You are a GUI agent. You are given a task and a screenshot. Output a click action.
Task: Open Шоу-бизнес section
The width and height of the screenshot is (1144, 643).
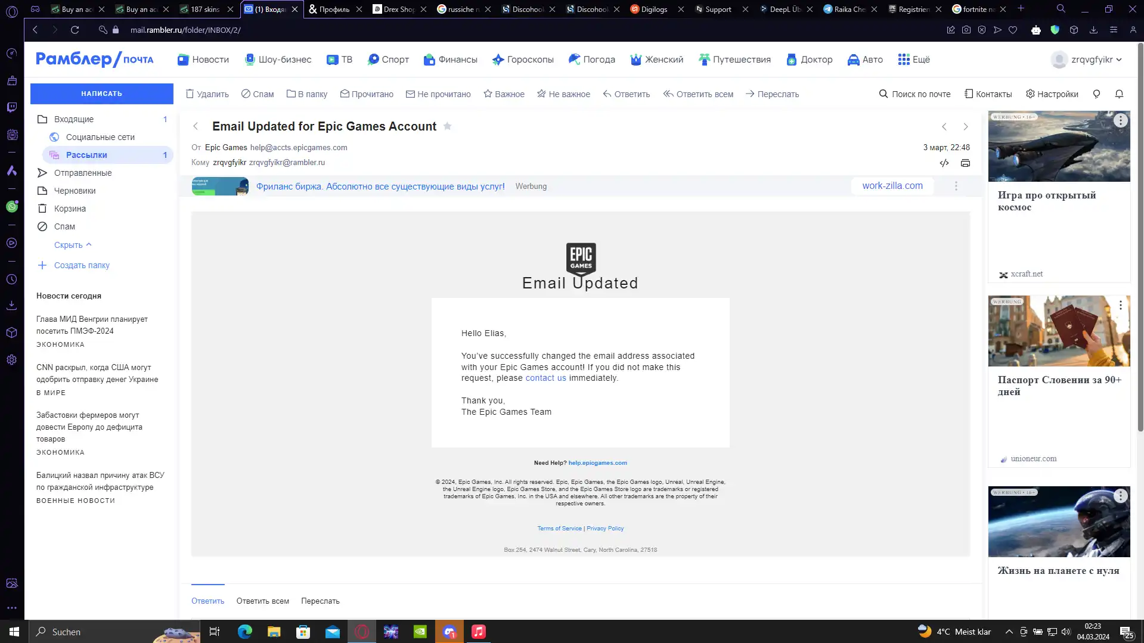278,60
